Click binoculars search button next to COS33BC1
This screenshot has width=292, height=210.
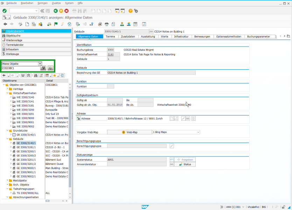coord(43,68)
